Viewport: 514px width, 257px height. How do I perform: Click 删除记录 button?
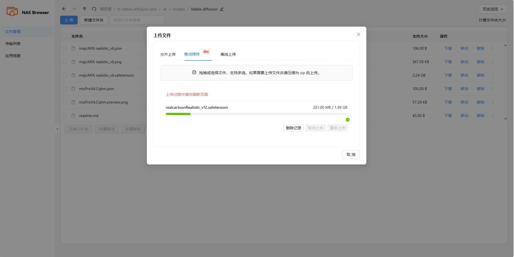[x=294, y=128]
